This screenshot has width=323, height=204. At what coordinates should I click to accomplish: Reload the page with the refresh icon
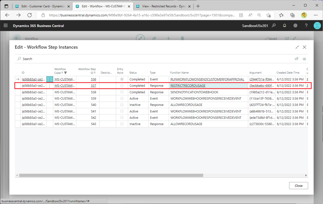coord(30,15)
